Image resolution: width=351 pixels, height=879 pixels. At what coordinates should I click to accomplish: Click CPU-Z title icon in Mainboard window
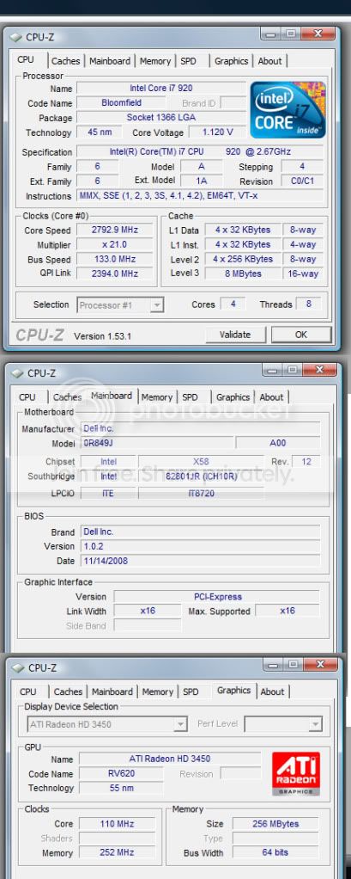click(x=18, y=372)
